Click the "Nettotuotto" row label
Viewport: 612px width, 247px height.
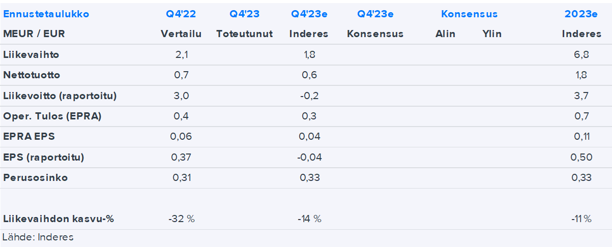tap(32, 75)
